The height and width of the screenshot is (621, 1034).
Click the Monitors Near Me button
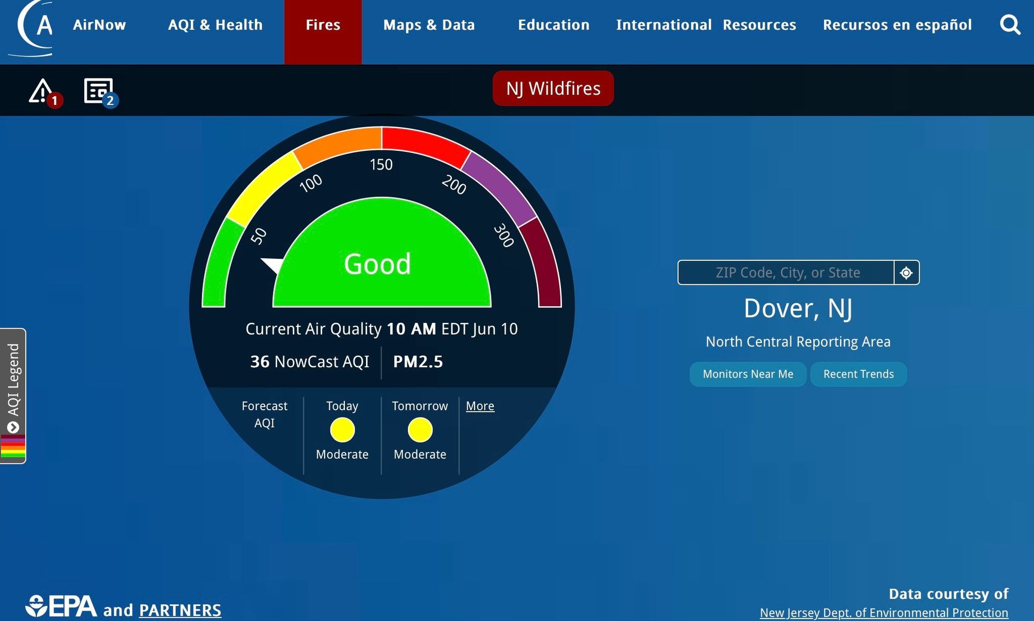748,374
